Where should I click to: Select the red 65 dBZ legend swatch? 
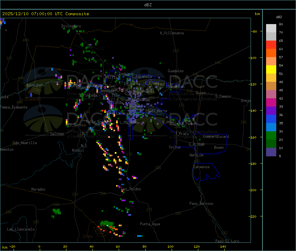(271, 45)
